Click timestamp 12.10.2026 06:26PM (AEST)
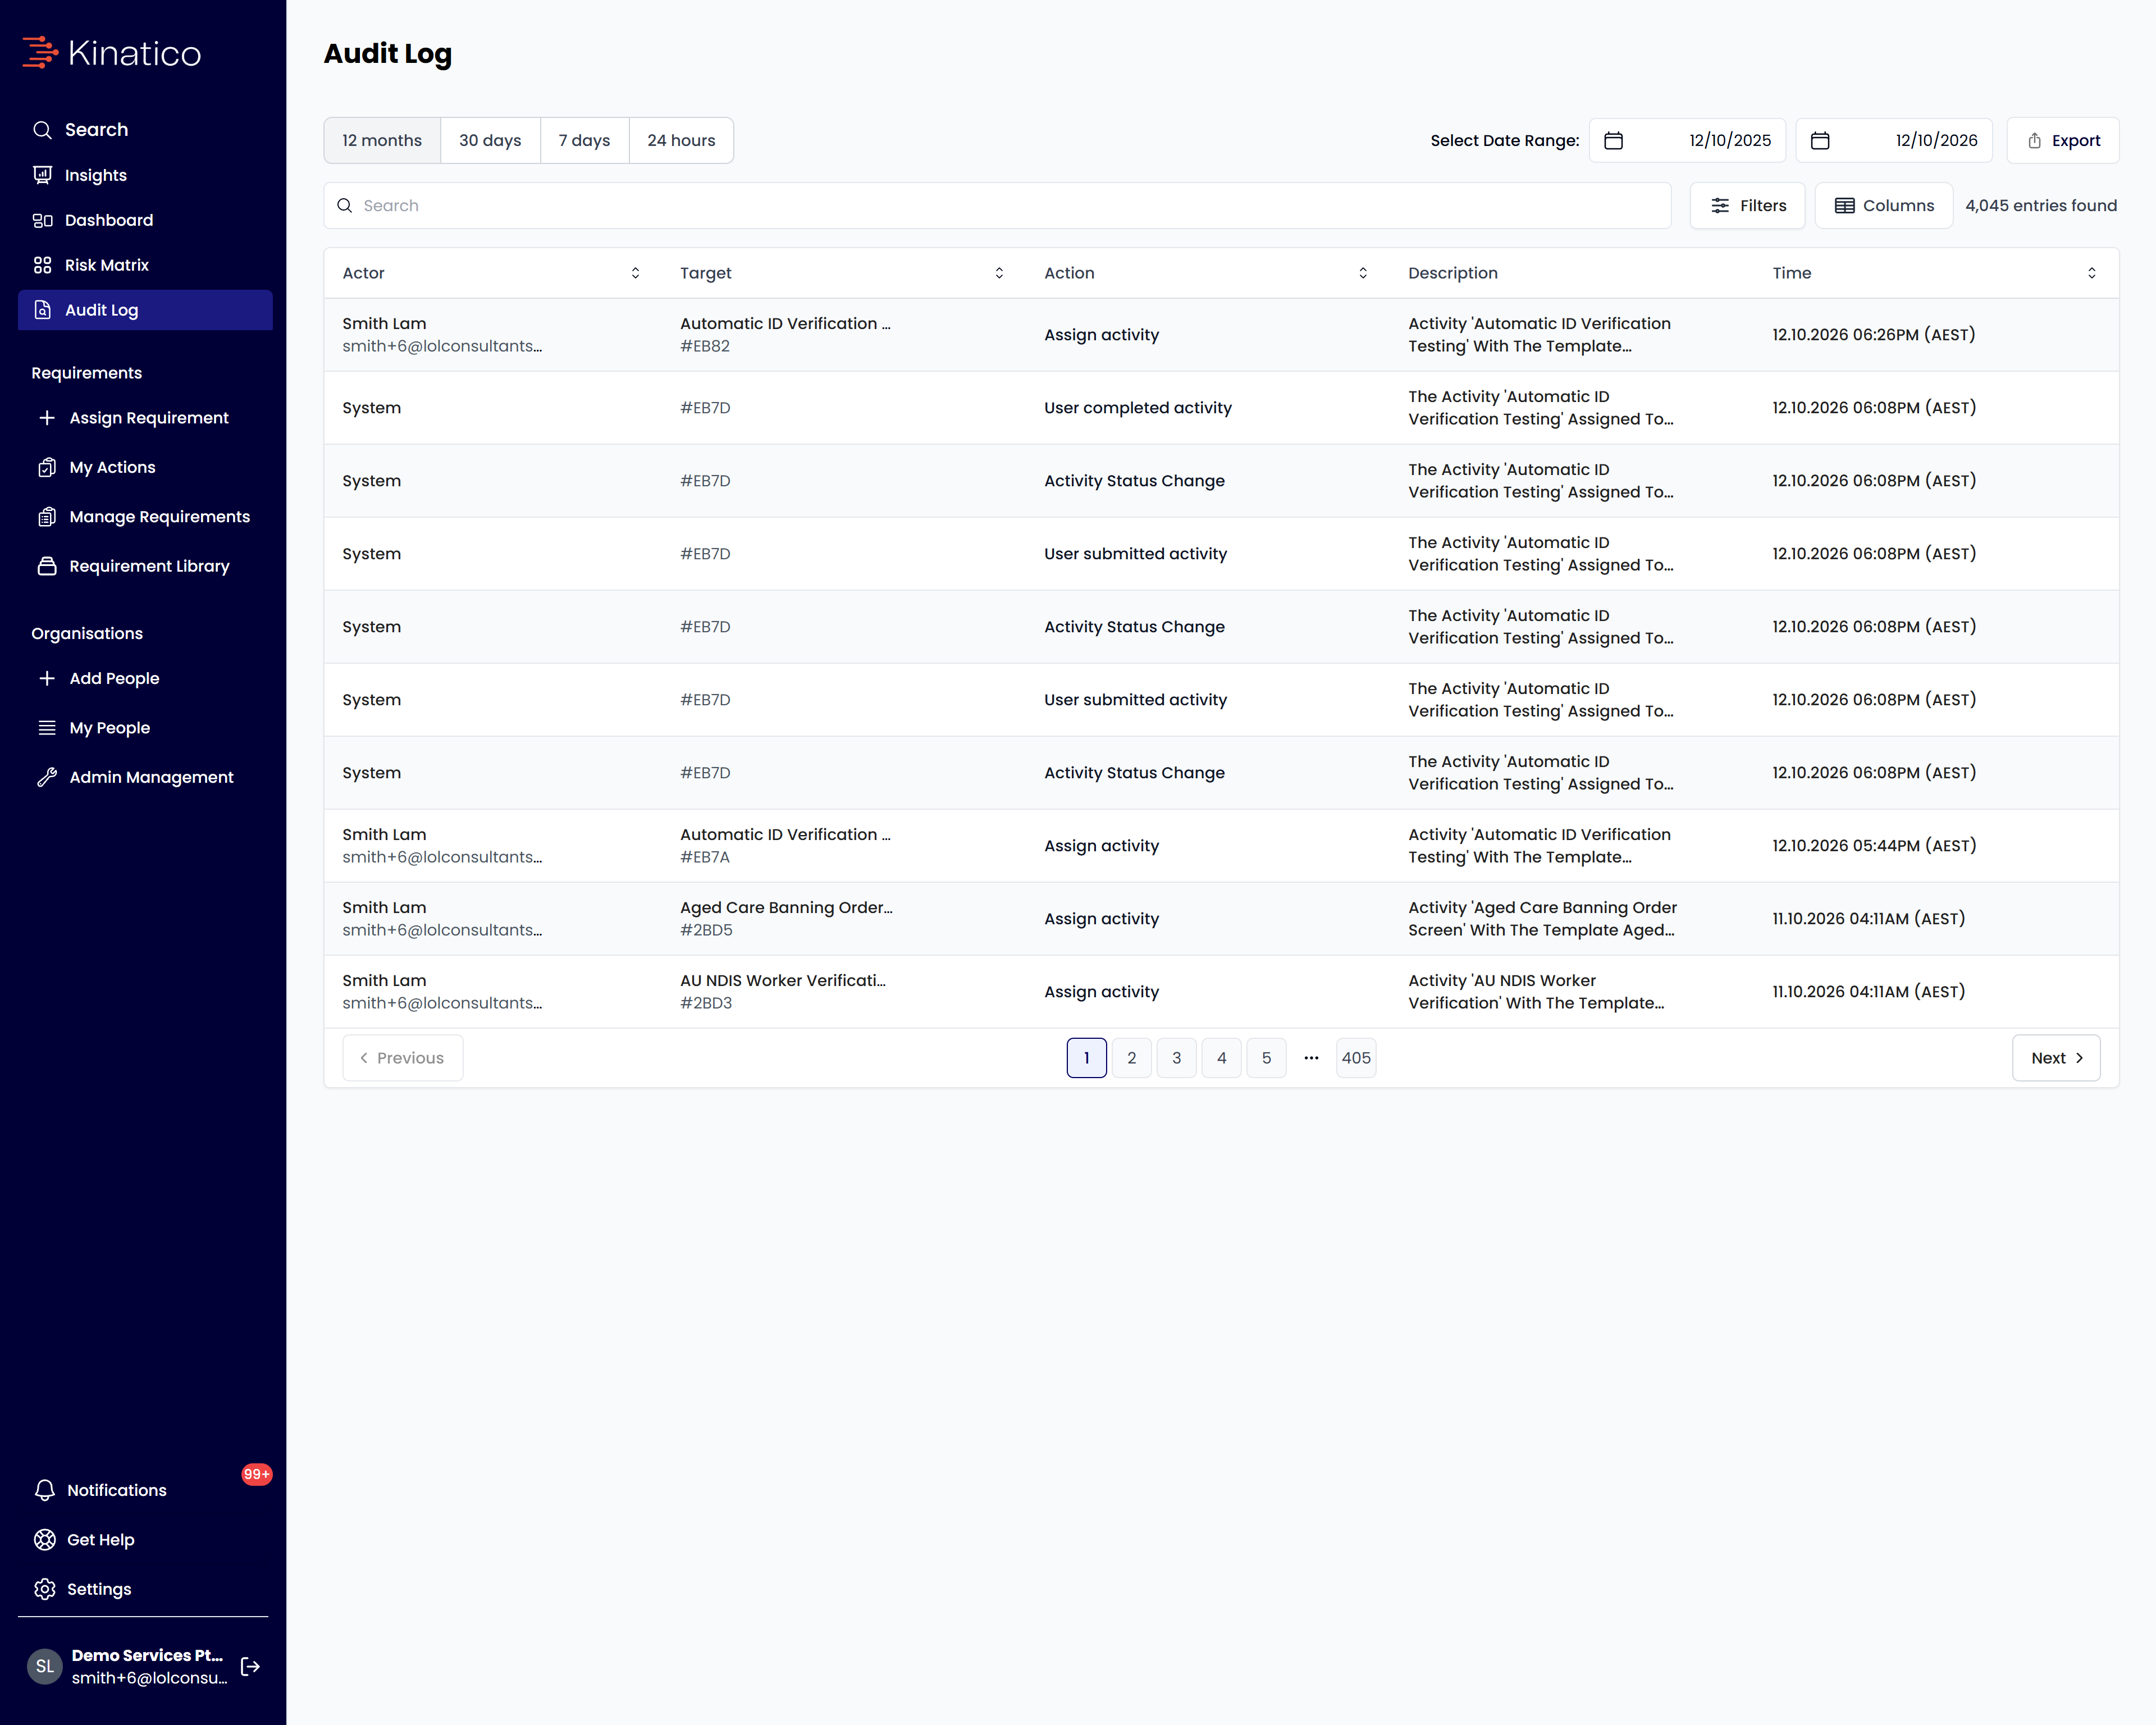 1874,335
